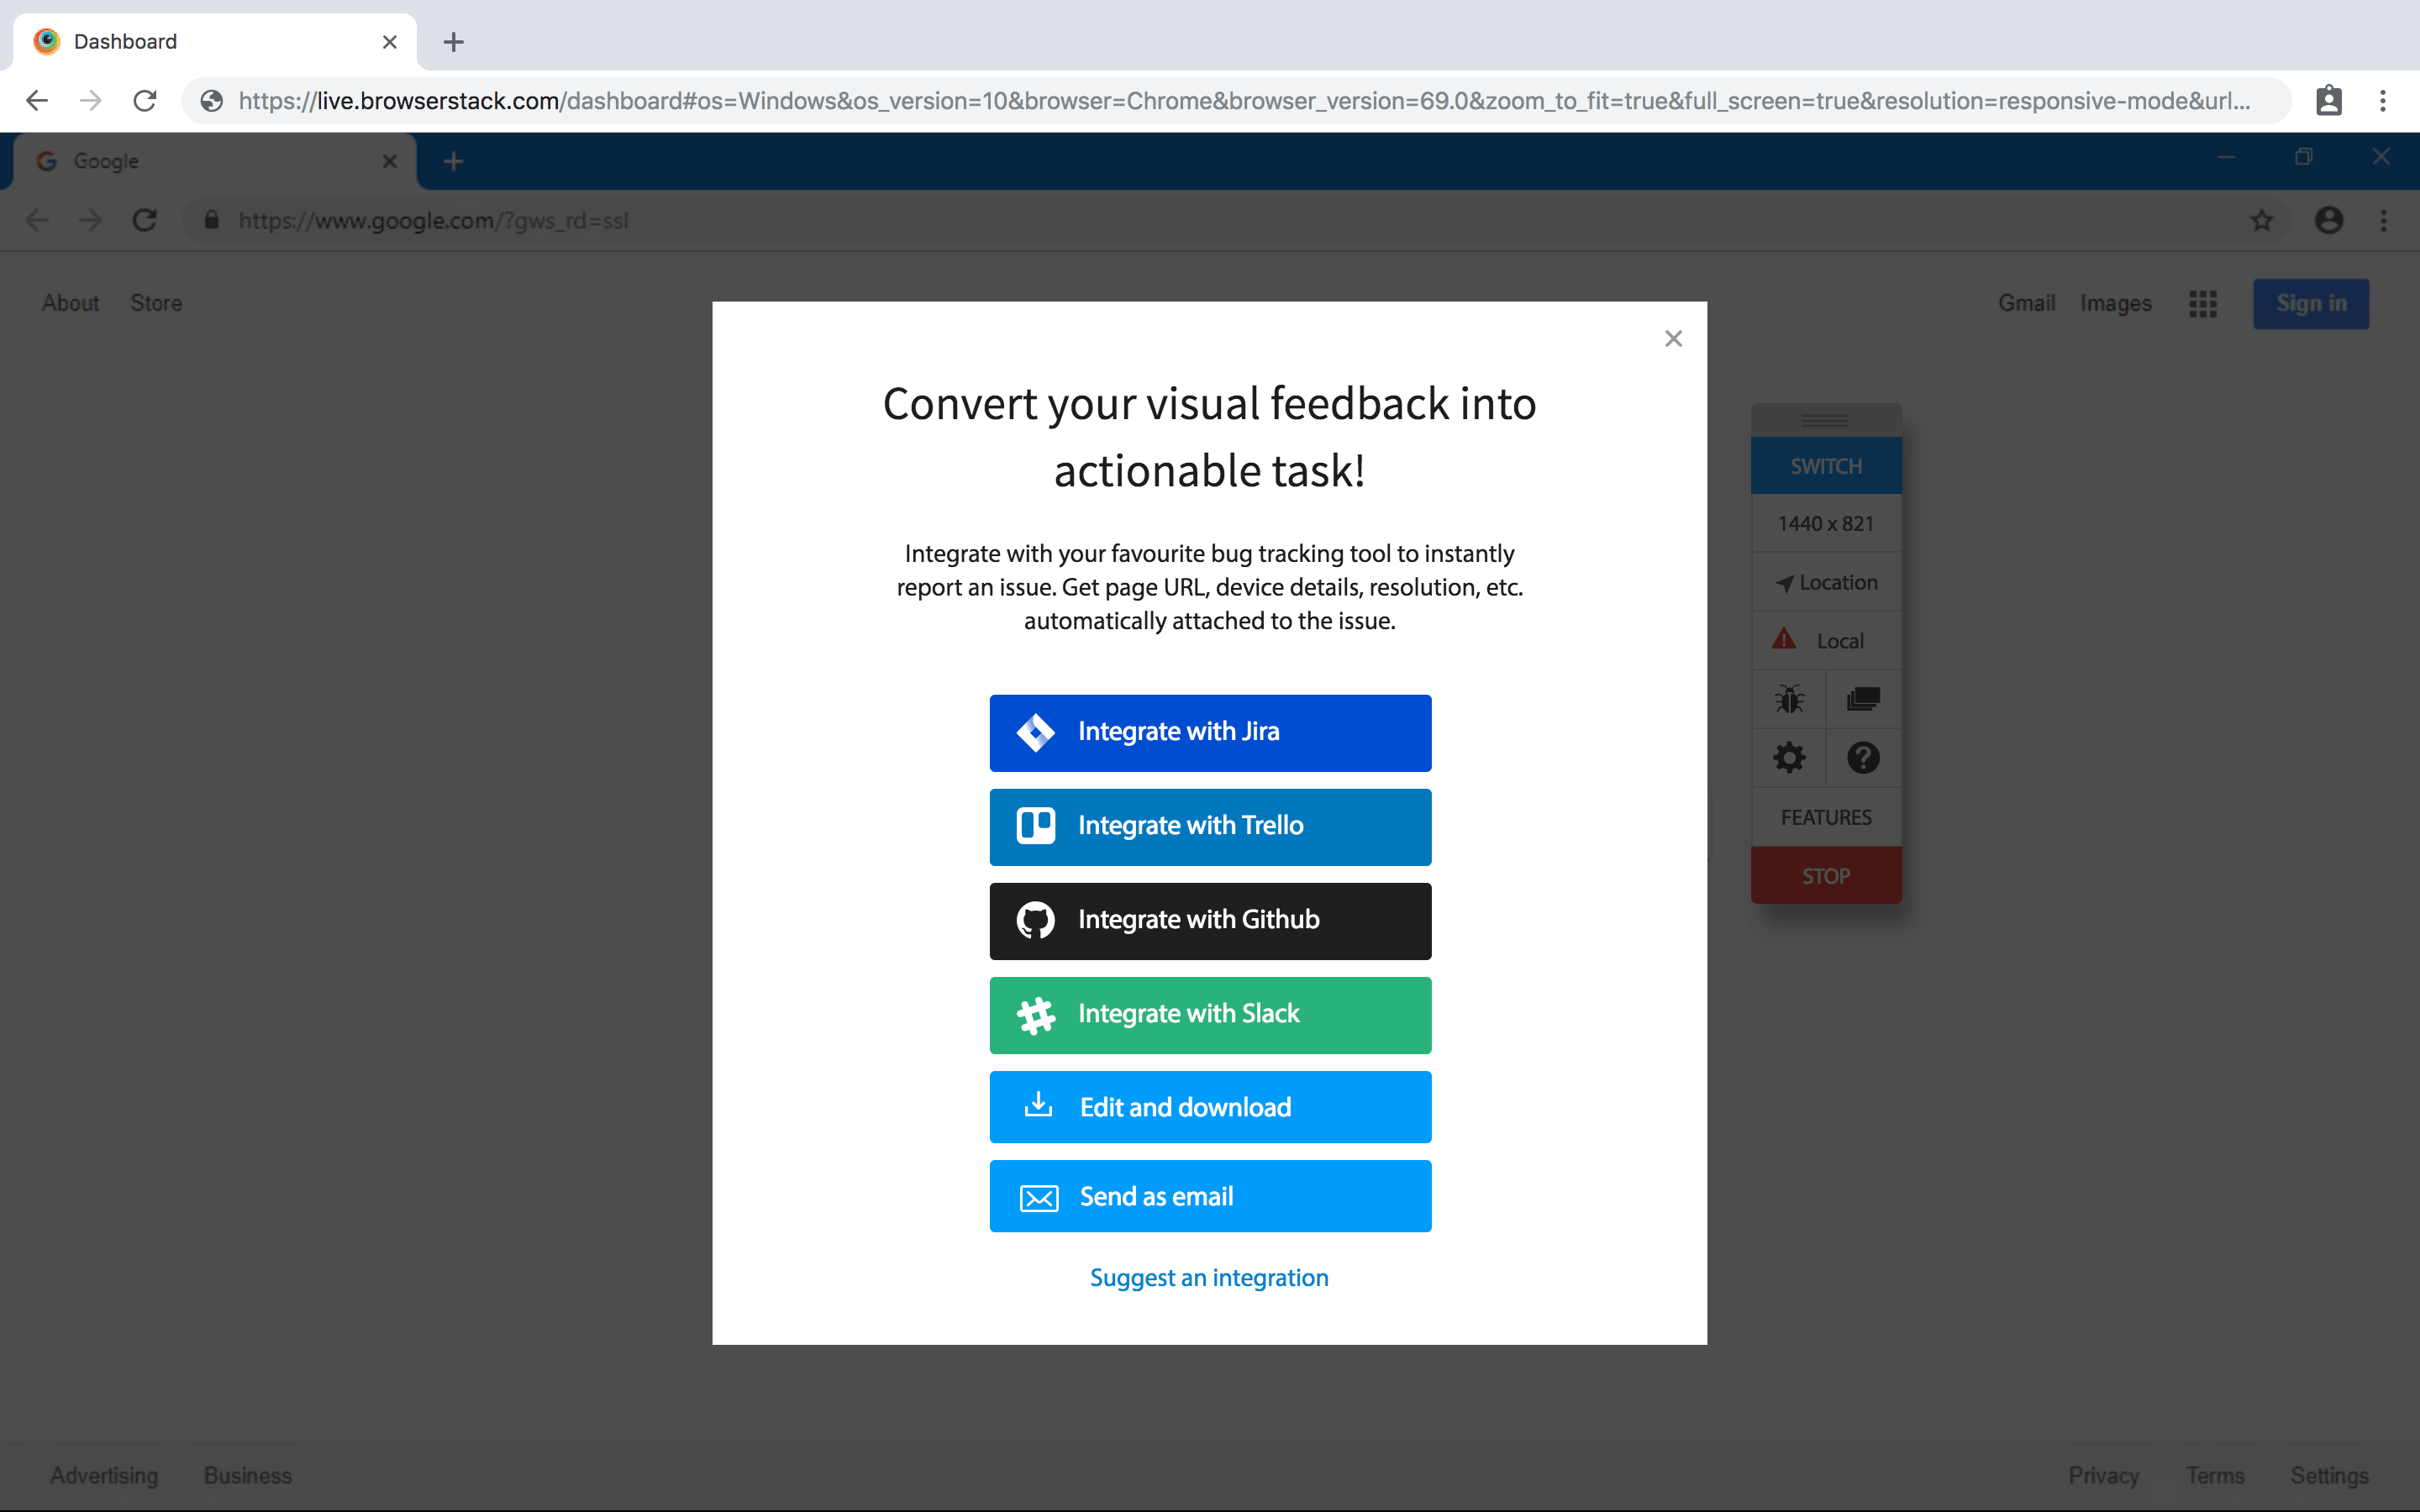
Task: Open Business footer link
Action: coord(247,1475)
